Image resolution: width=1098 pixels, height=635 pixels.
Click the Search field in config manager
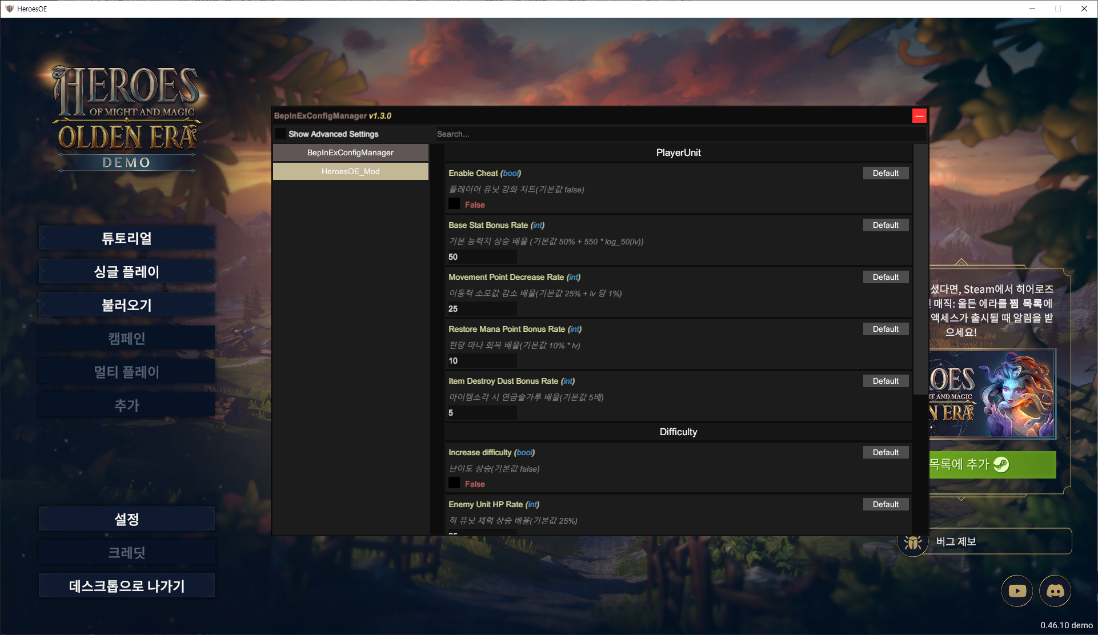(680, 134)
